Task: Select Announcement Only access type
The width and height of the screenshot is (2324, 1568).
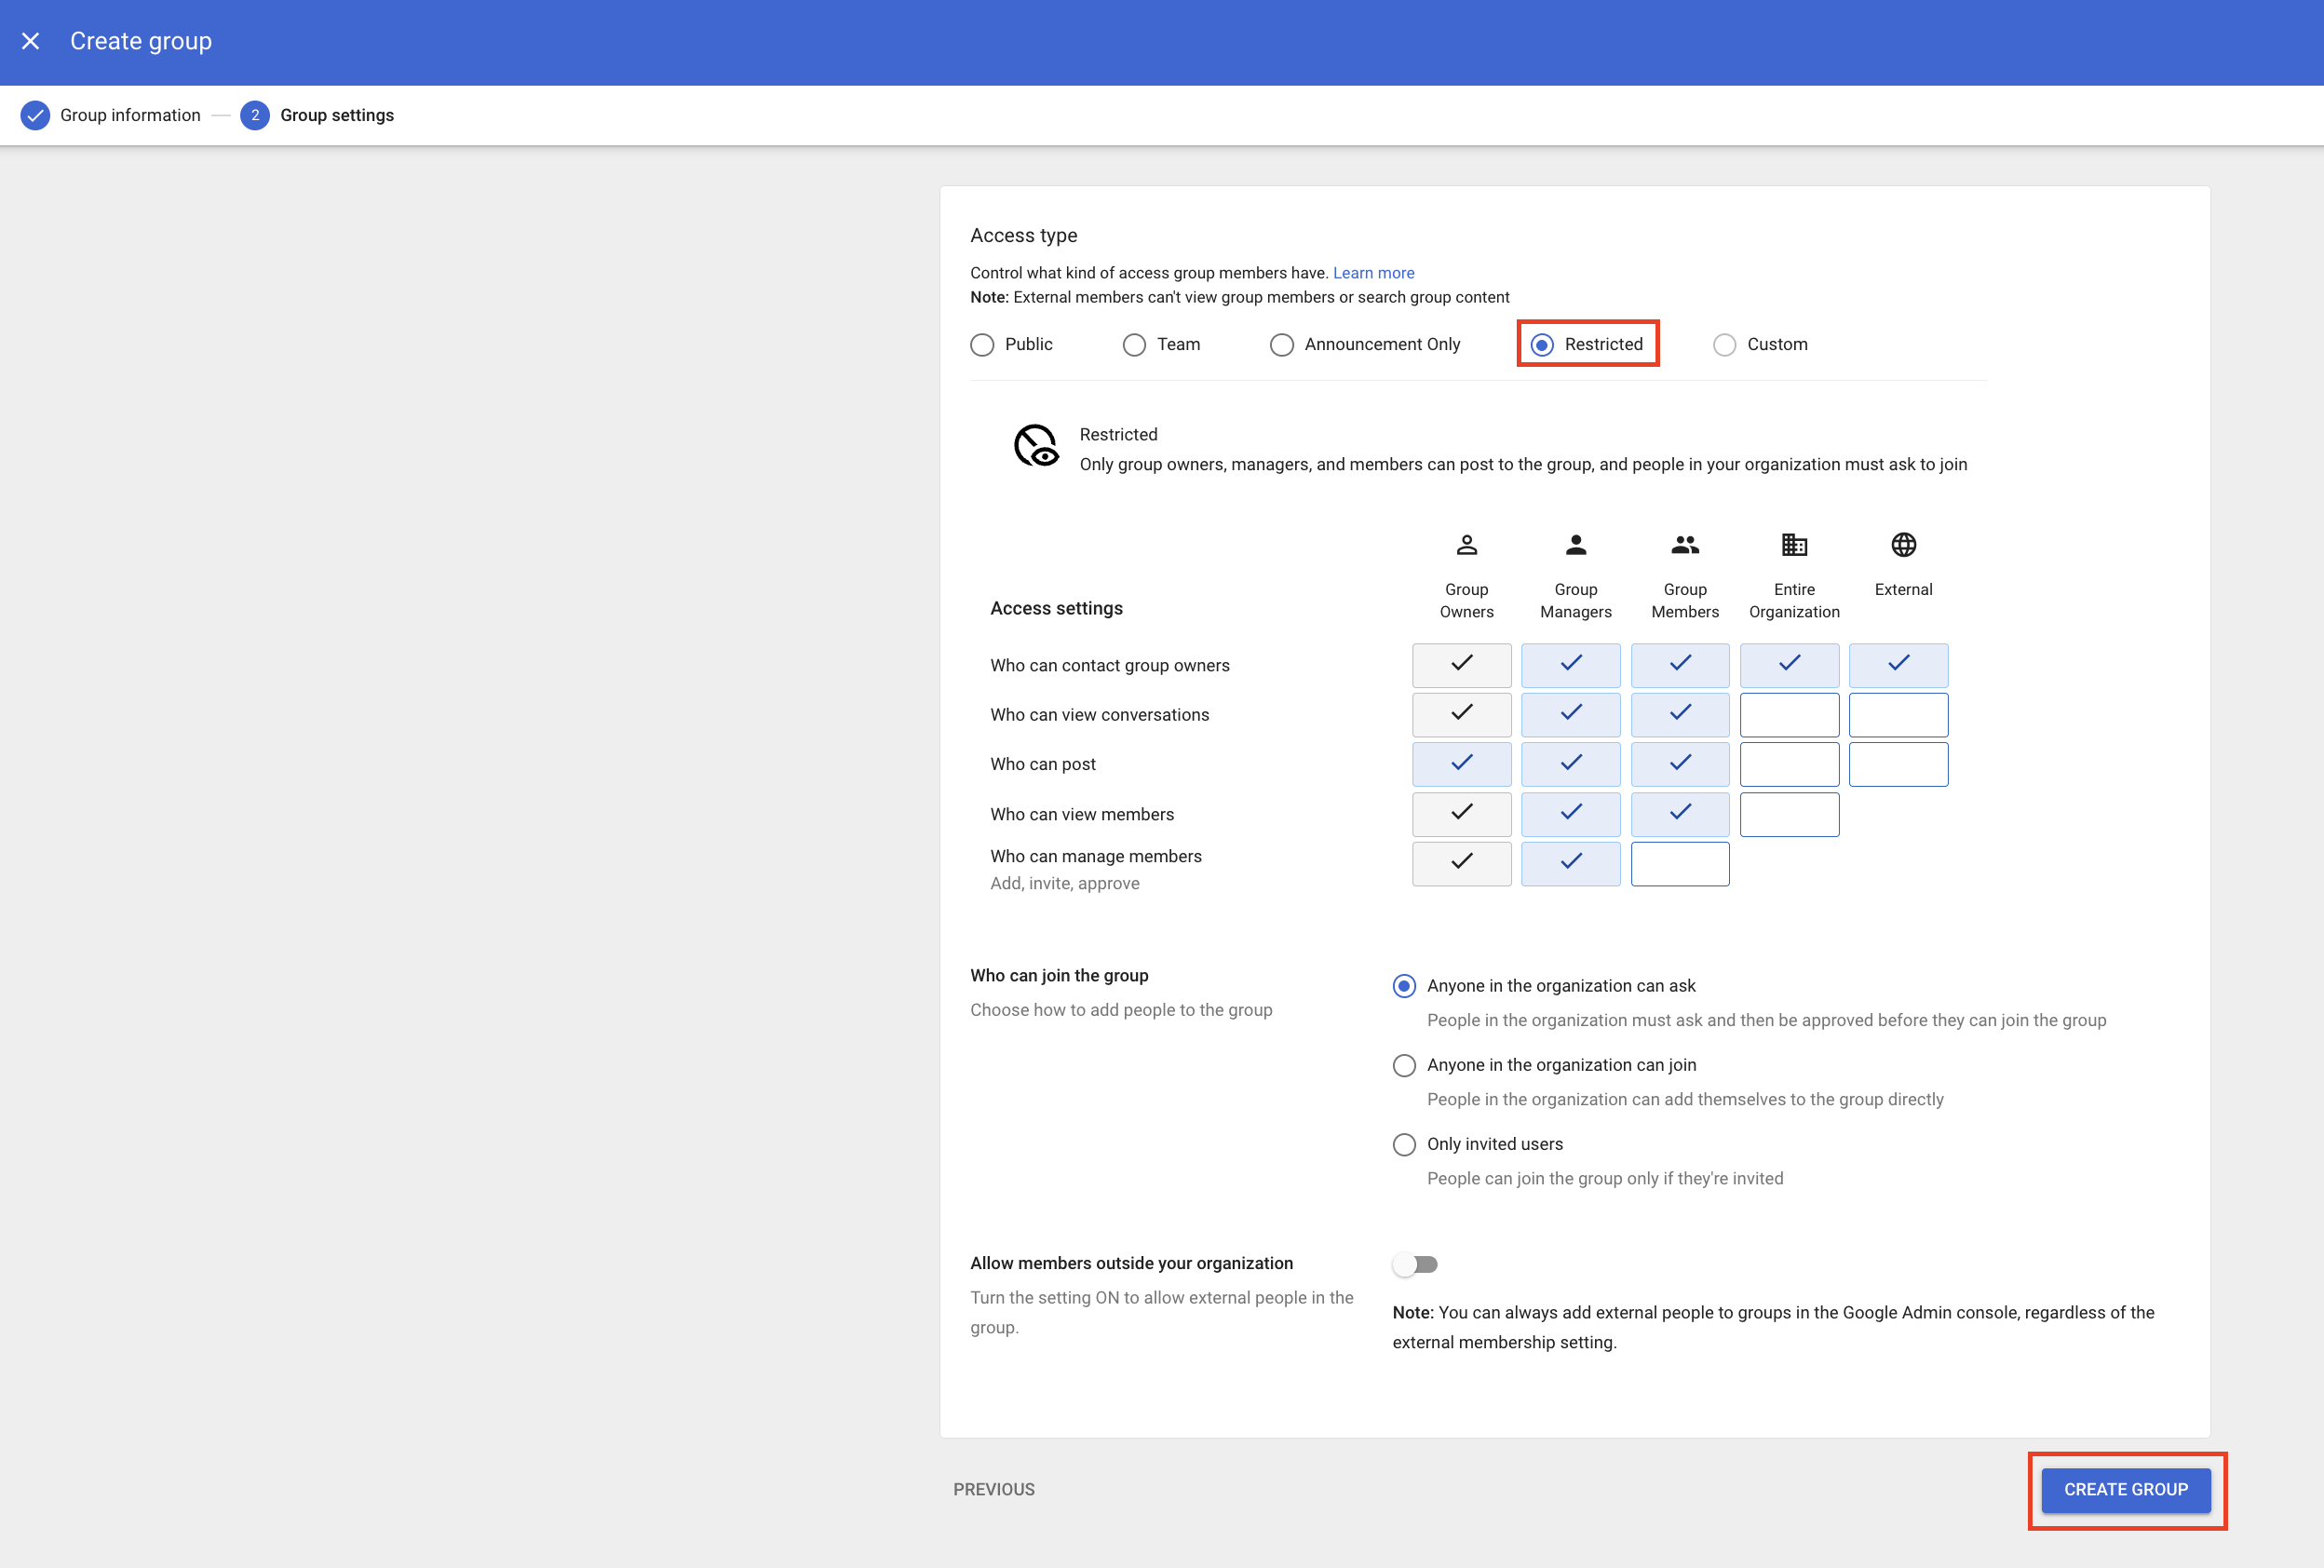Action: point(1281,345)
